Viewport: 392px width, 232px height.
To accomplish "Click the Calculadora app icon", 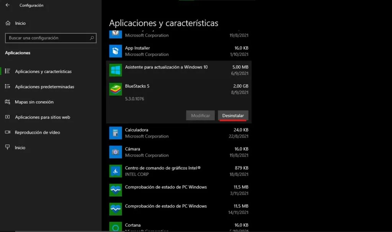I will (115, 133).
